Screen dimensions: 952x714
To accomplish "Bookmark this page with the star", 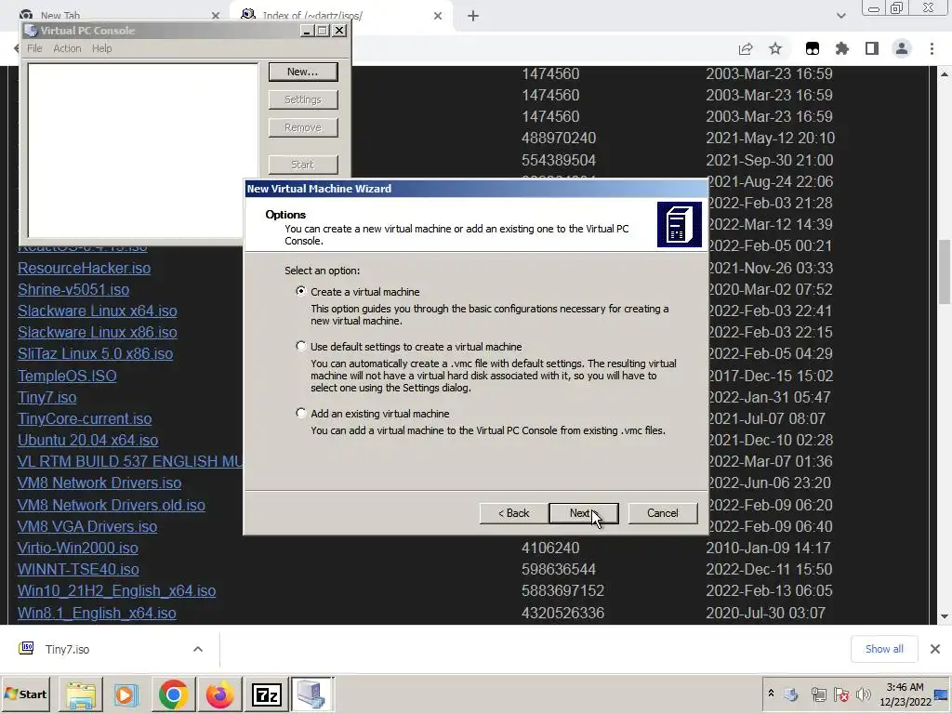I will click(x=775, y=48).
